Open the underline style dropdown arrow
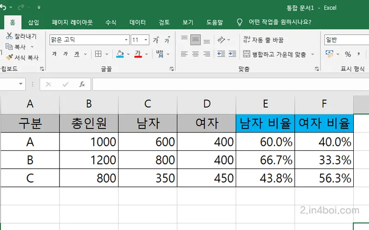 coord(85,54)
